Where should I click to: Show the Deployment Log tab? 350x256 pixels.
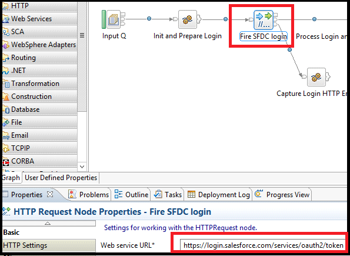click(x=218, y=195)
